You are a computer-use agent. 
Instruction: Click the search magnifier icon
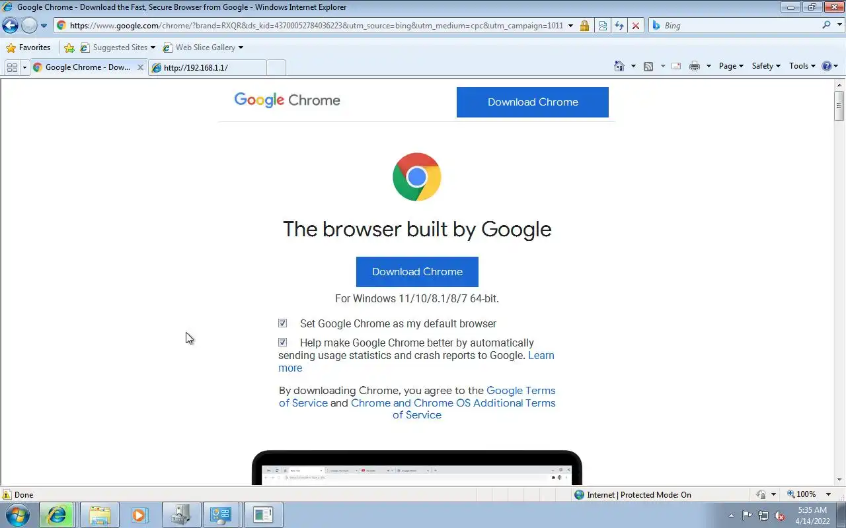(x=826, y=25)
